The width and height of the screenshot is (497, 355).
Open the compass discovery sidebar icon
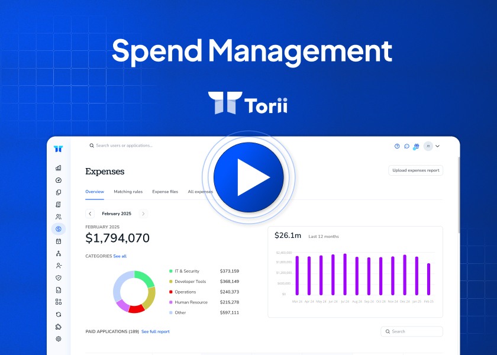[x=59, y=180]
